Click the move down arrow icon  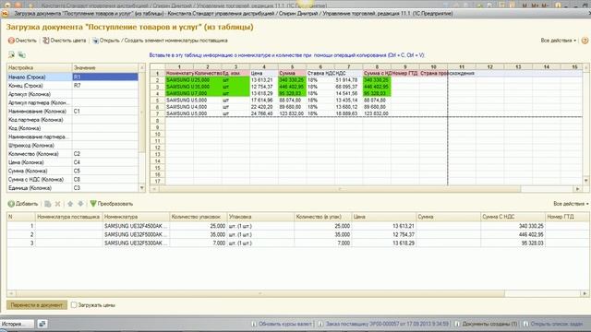pos(80,204)
